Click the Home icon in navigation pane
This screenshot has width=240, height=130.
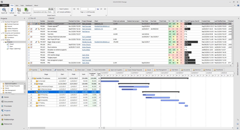coord(2,97)
